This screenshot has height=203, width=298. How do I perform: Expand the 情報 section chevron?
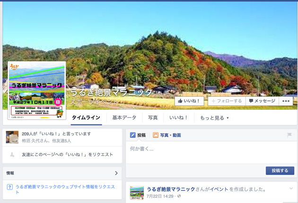click(116, 173)
